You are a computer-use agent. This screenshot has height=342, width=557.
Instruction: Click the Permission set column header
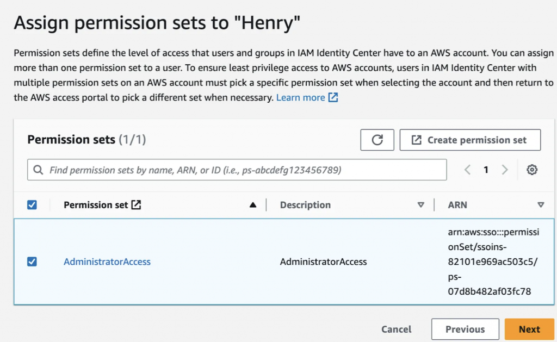96,205
